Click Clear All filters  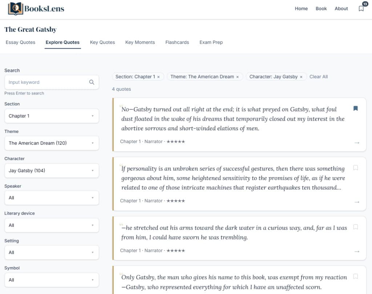point(319,77)
